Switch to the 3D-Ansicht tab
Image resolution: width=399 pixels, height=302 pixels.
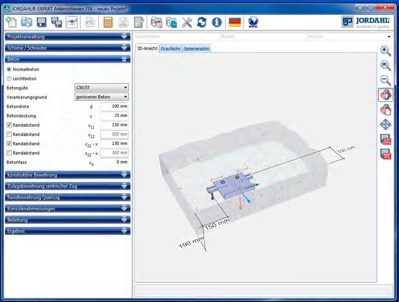(x=147, y=48)
